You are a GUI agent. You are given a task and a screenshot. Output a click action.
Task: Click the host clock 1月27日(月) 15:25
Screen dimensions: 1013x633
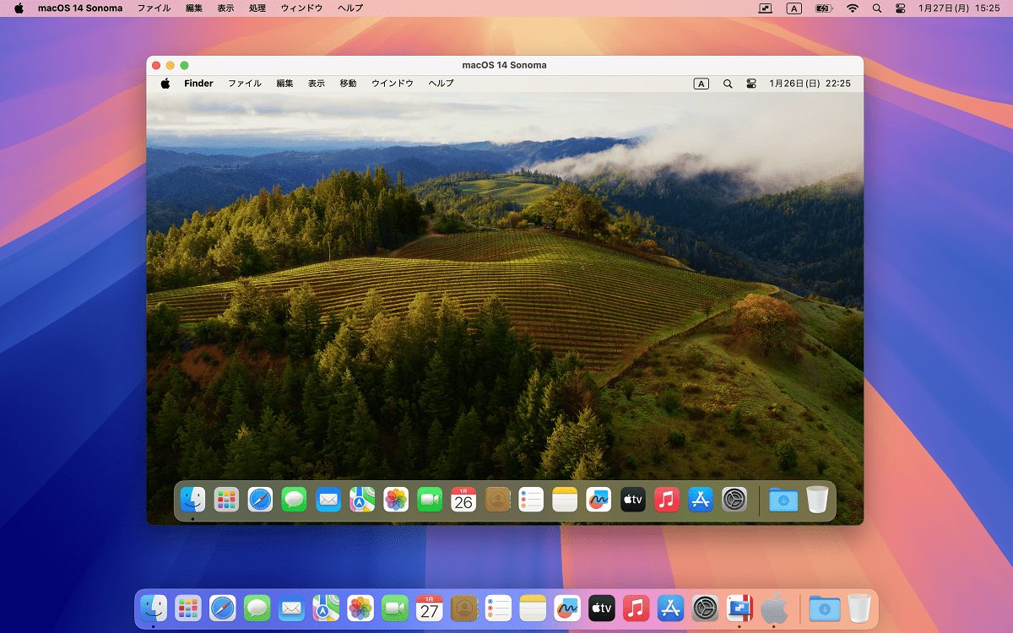[960, 8]
